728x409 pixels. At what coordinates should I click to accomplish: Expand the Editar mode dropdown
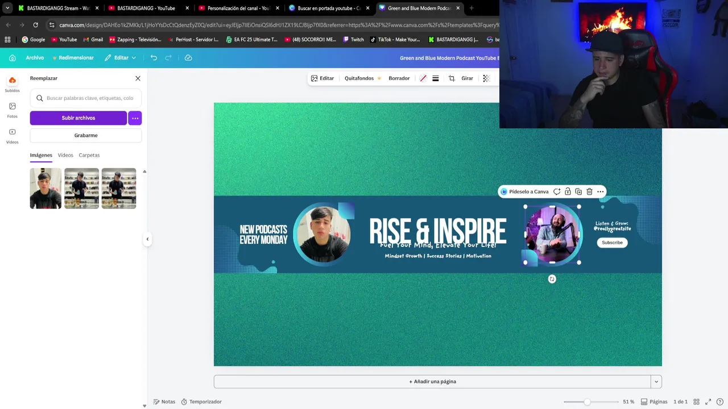[120, 57]
